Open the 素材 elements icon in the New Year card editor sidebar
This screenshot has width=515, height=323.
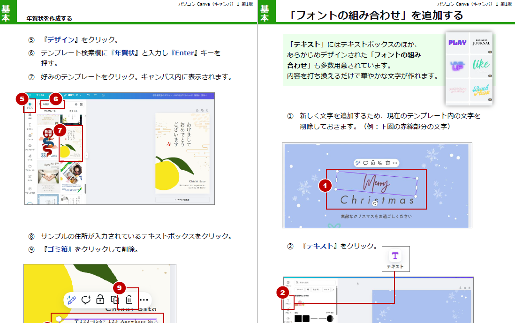click(x=30, y=115)
